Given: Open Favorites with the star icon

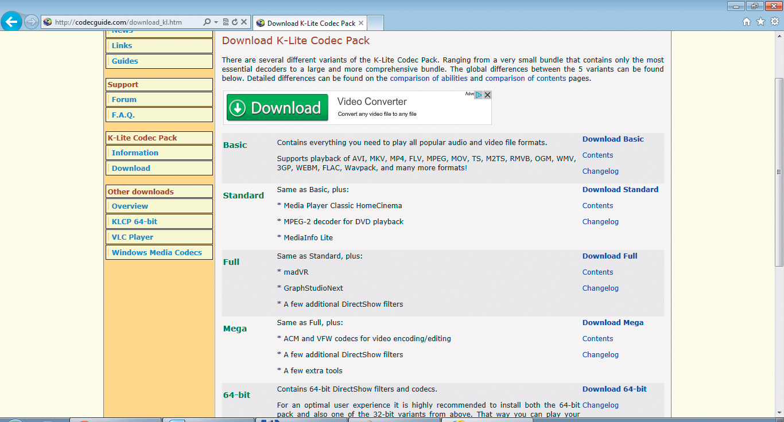Looking at the screenshot, I should (760, 22).
